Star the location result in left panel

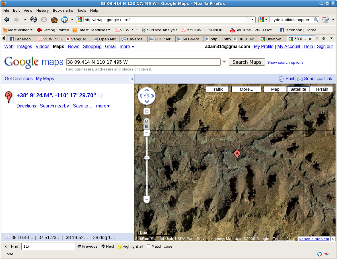tap(100, 96)
